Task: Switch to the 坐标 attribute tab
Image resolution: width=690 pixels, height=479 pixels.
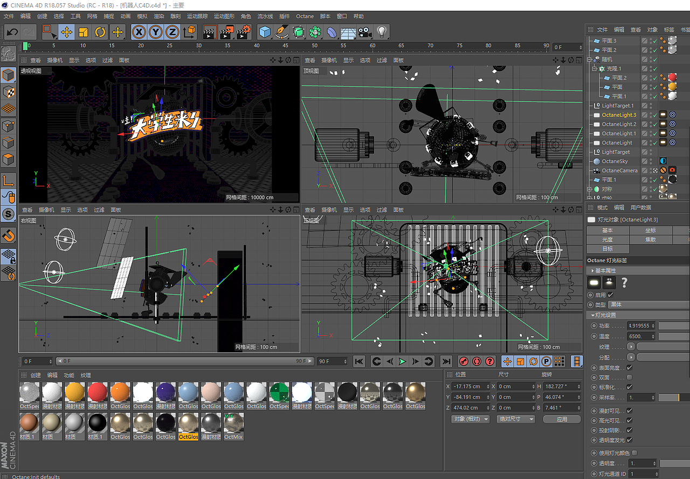Action: [651, 230]
